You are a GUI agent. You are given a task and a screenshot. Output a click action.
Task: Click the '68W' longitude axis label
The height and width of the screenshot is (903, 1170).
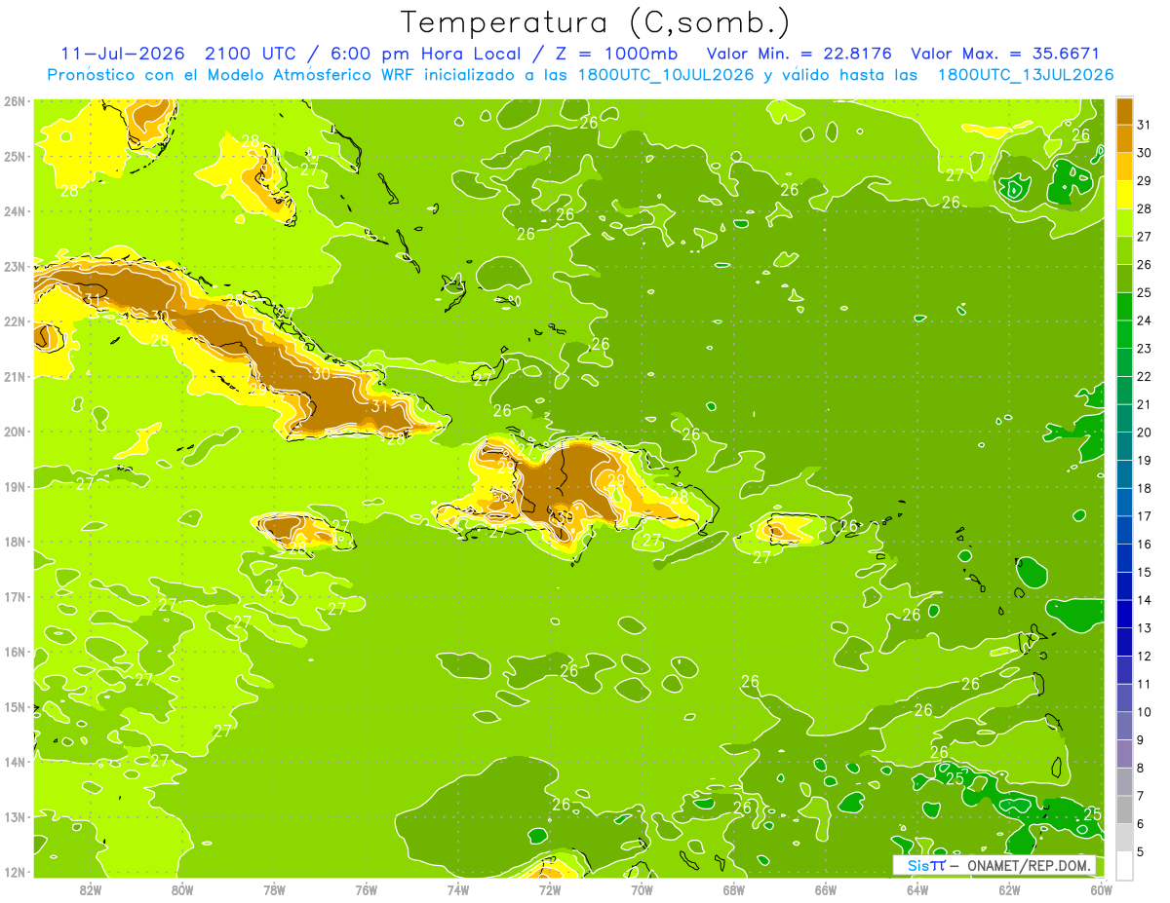[733, 889]
